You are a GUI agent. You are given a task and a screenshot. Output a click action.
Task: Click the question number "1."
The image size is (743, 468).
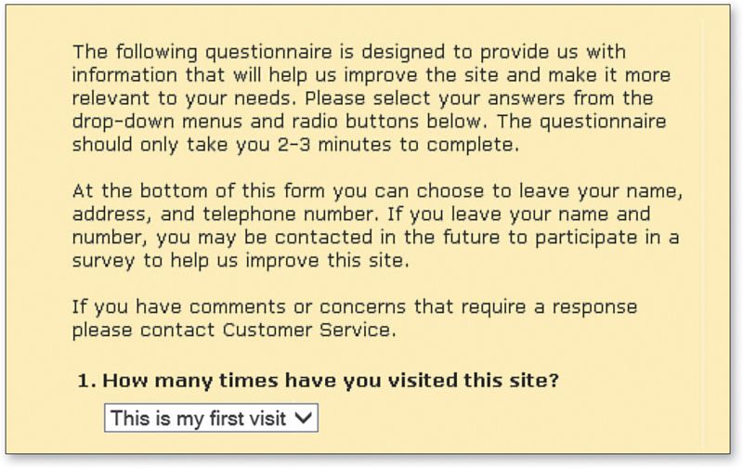[x=86, y=382]
